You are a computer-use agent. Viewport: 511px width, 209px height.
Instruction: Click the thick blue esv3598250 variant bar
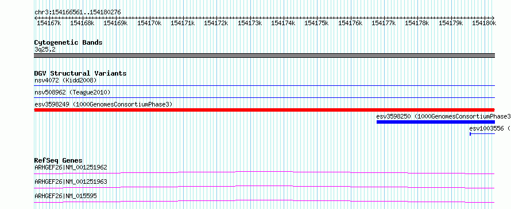click(436, 122)
